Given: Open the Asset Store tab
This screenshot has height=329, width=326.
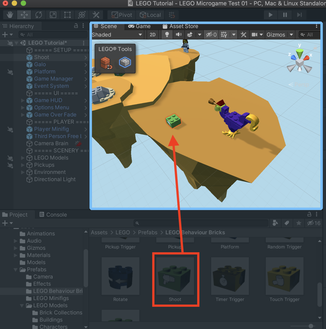Looking at the screenshot, I should click(x=180, y=26).
